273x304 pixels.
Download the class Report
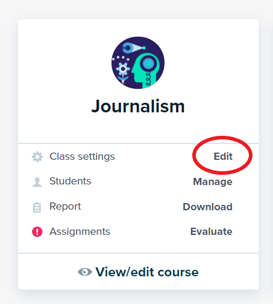(207, 207)
